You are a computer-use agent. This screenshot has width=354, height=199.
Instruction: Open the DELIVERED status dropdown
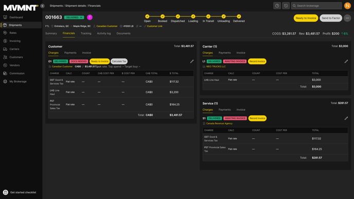pyautogui.click(x=74, y=17)
